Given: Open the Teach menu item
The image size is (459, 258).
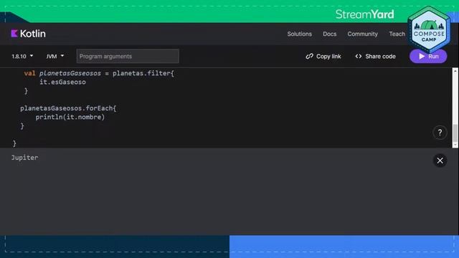Looking at the screenshot, I should click(397, 34).
